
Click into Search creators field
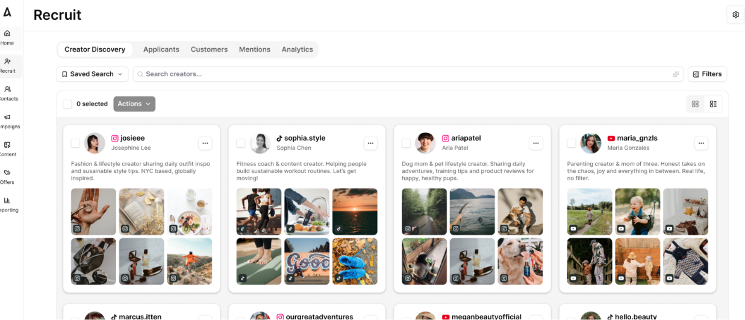(408, 74)
